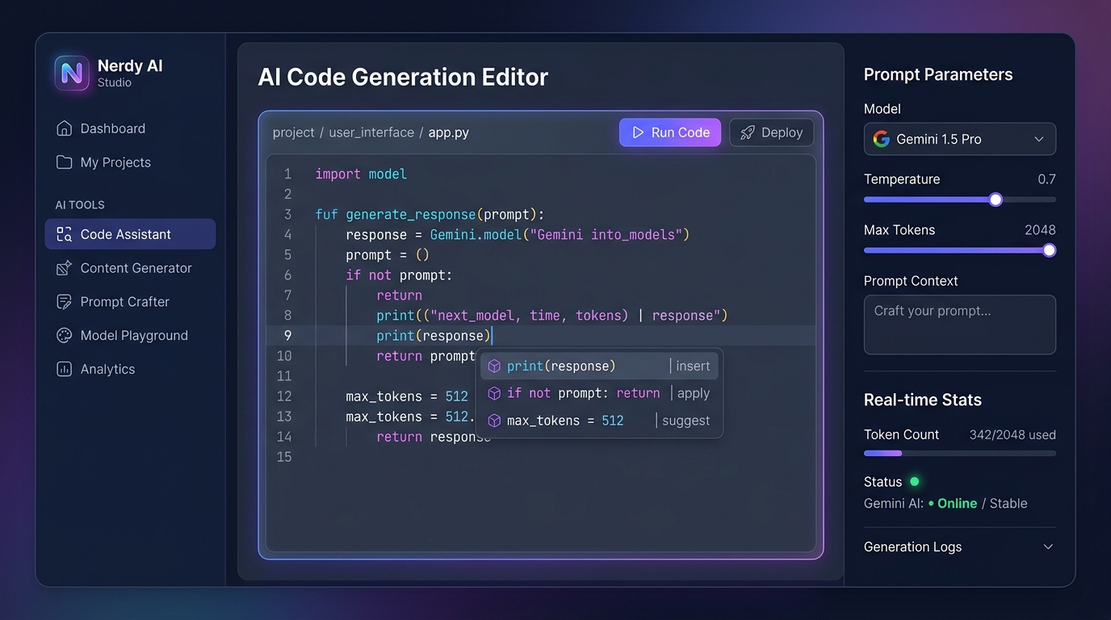1111x620 pixels.
Task: Expand the Generation Logs section
Action: pyautogui.click(x=960, y=547)
